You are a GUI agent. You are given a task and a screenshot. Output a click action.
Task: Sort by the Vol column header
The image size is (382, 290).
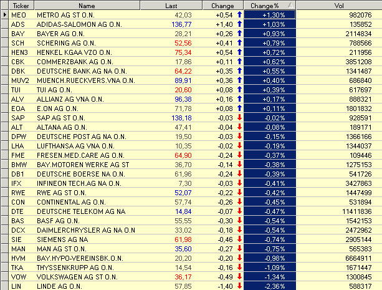tap(339, 6)
